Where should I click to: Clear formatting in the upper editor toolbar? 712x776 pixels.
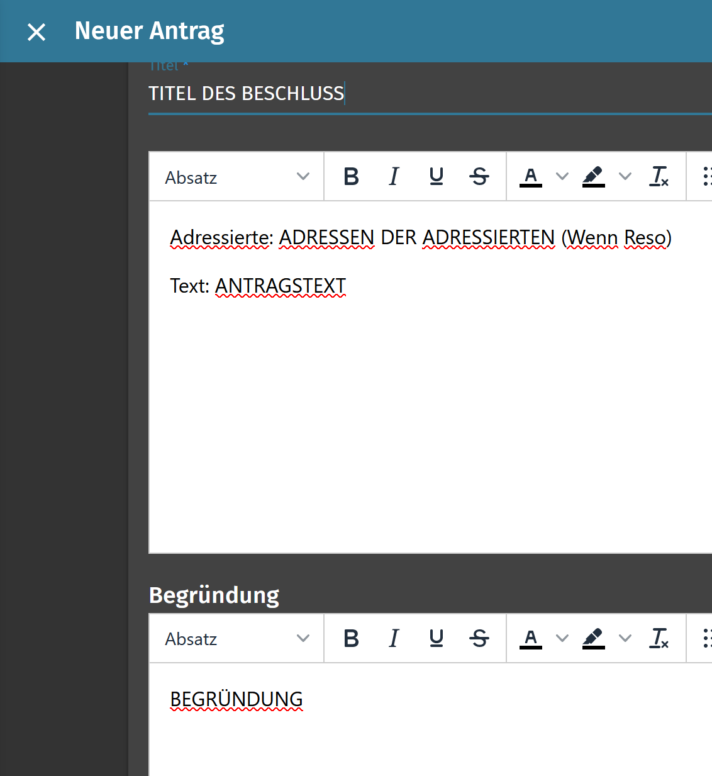tap(659, 177)
